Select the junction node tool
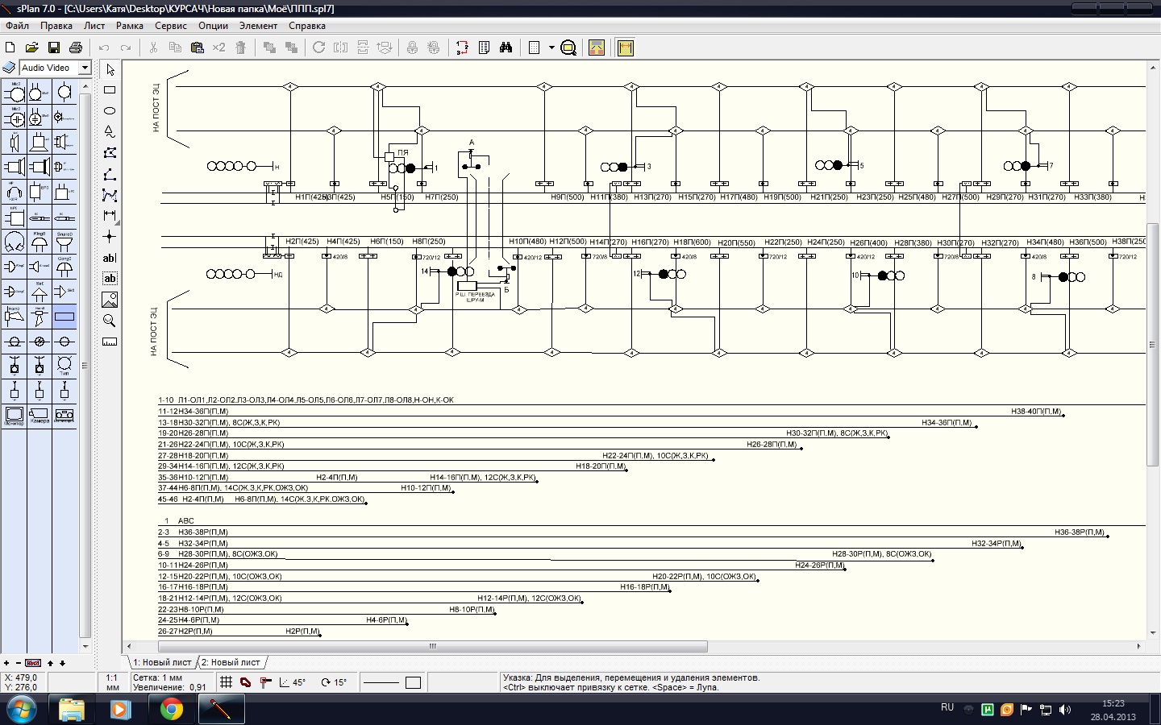The width and height of the screenshot is (1161, 725). click(x=110, y=237)
